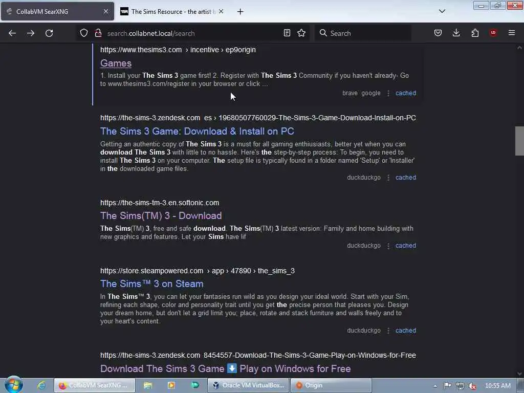Expand the list all tabs dropdown

(442, 11)
